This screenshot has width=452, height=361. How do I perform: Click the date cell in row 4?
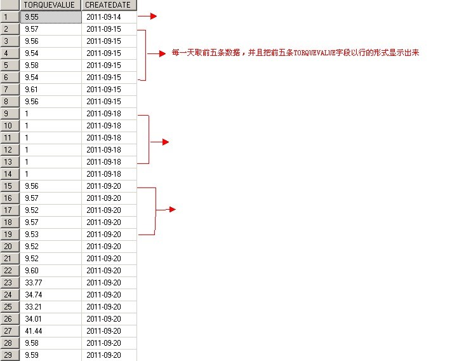point(109,53)
